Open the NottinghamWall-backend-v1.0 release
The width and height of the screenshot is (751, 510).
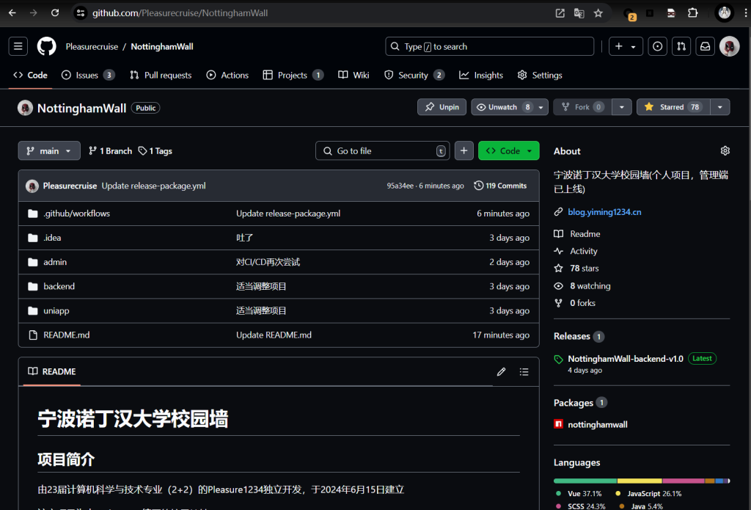625,359
